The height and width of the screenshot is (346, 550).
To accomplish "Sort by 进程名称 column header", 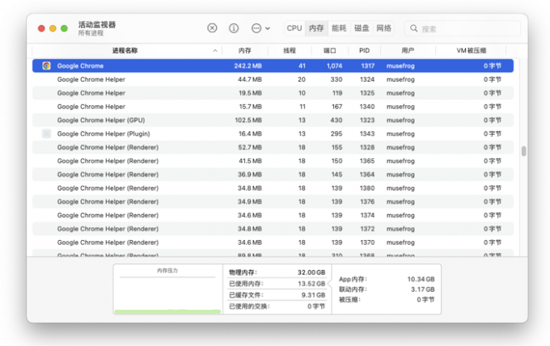I will tap(125, 50).
